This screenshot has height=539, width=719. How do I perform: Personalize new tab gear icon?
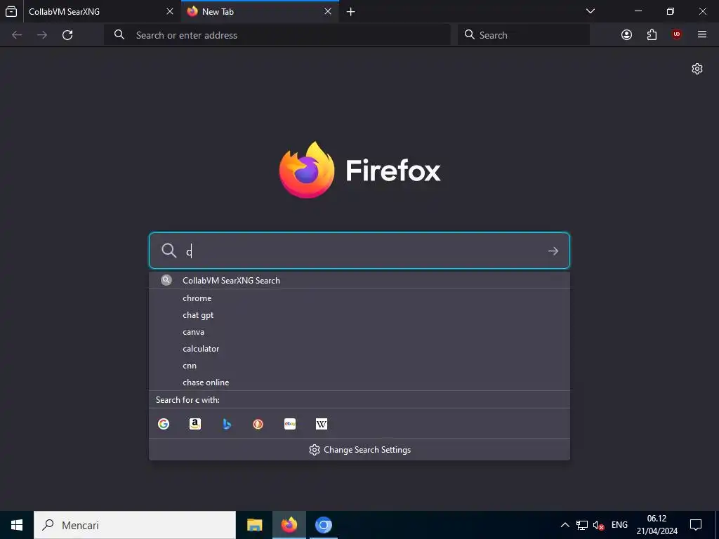coord(697,69)
